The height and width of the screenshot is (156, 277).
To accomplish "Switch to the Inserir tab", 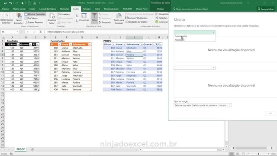I will (x=32, y=9).
